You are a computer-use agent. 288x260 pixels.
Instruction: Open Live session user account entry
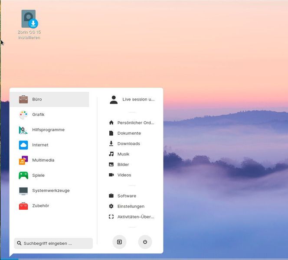pos(132,99)
